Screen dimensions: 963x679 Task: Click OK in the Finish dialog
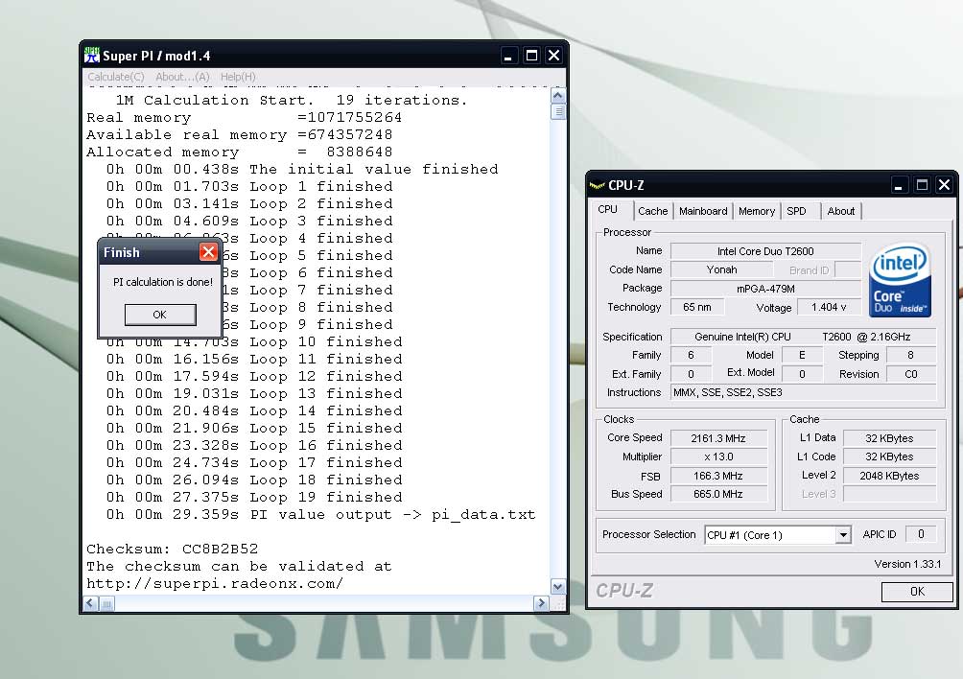(160, 315)
